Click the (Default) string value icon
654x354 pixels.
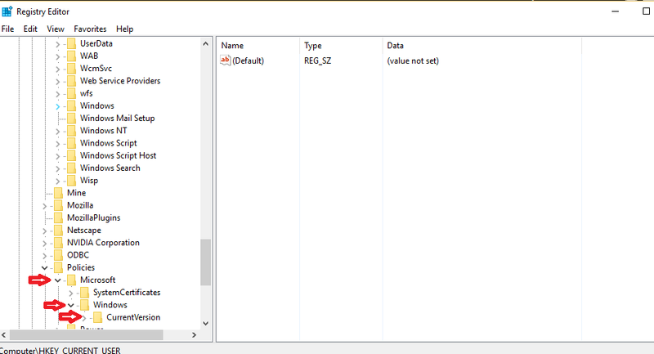226,60
